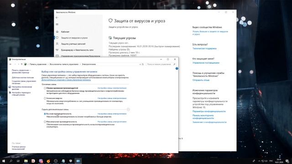
Task: Click shield icon in Защита от вирусов heading
Action: (x=110, y=20)
